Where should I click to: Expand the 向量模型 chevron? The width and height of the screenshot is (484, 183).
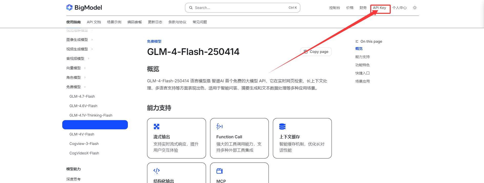click(x=85, y=68)
